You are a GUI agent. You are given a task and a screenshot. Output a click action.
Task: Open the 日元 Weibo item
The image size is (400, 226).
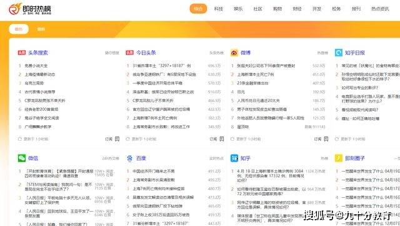[x=241, y=92]
